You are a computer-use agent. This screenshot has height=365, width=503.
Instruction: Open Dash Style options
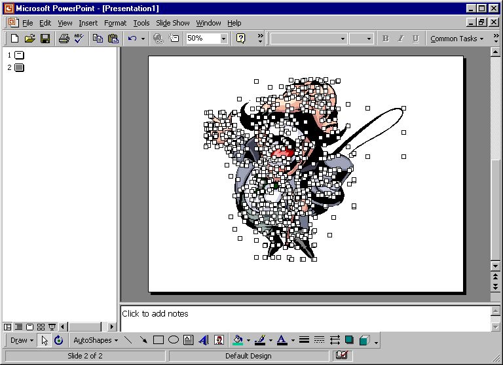click(319, 340)
